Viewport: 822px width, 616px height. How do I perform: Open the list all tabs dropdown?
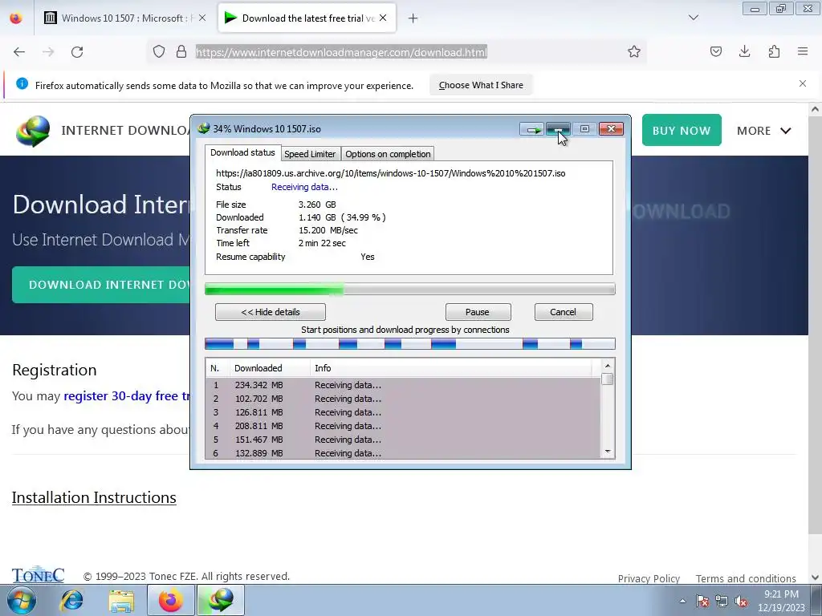click(x=694, y=18)
